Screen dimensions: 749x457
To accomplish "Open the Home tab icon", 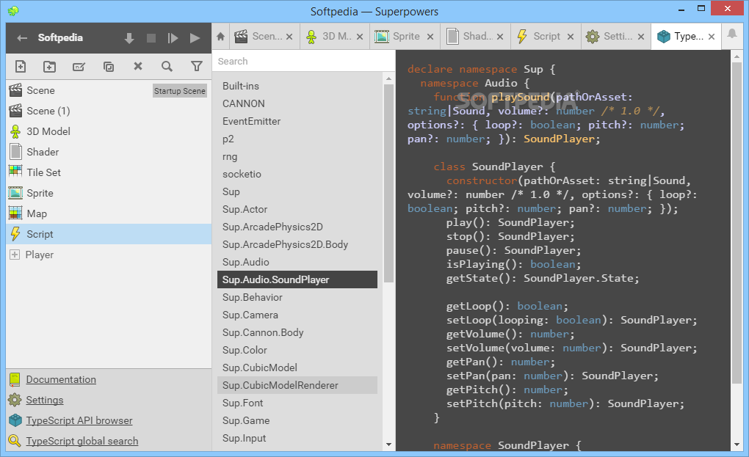I will coord(220,36).
